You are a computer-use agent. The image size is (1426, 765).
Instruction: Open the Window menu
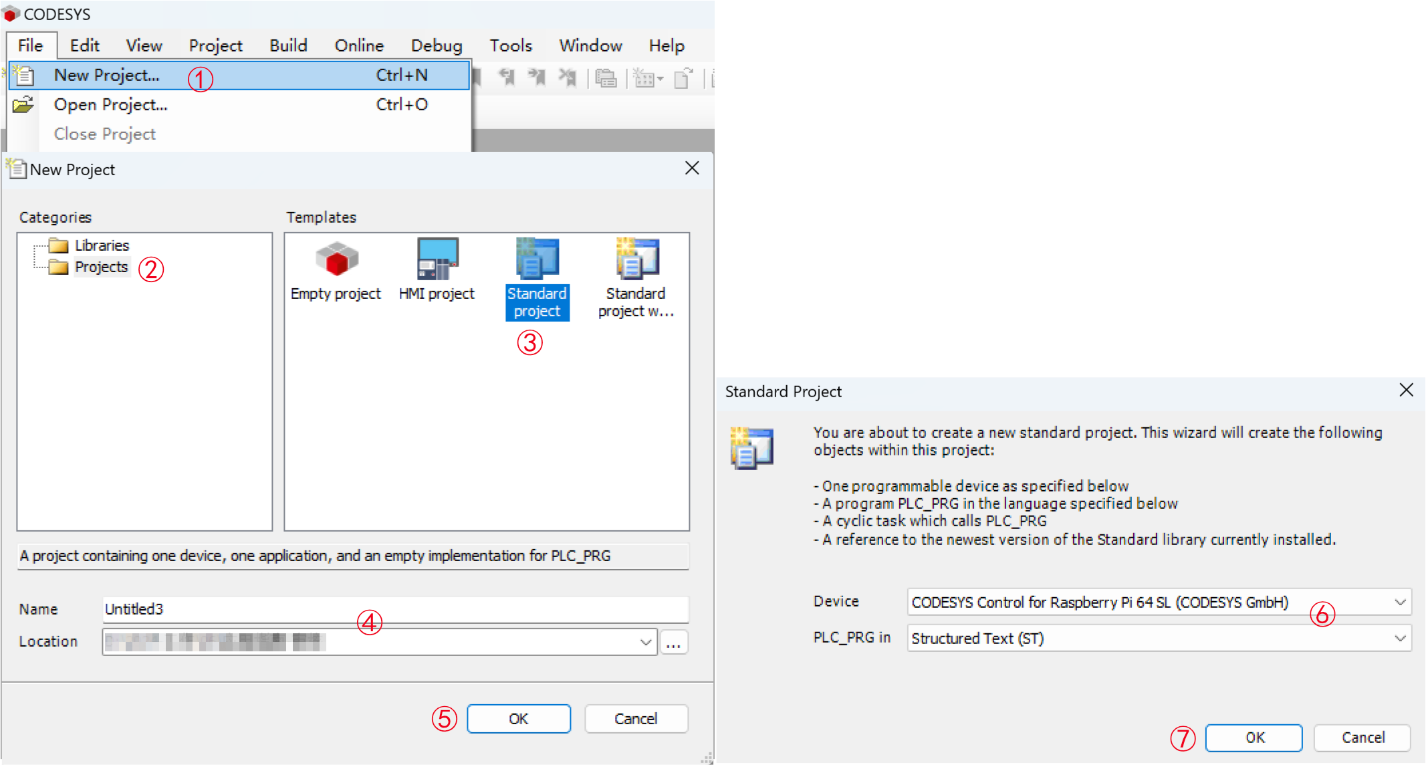(x=590, y=45)
